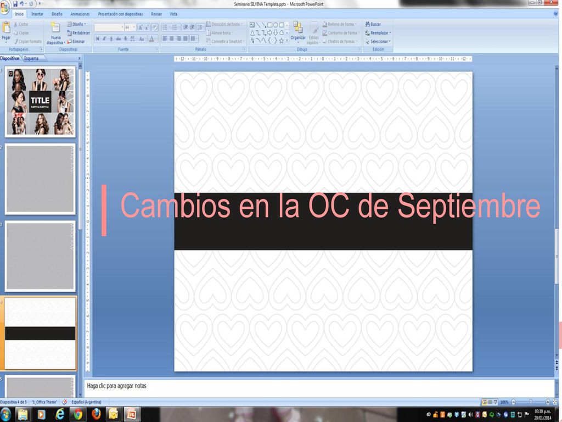
Task: Open Google Chrome from the taskbar
Action: point(78,414)
